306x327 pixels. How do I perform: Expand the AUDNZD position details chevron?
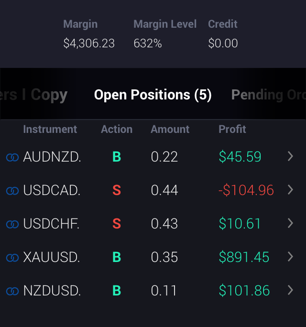tap(290, 156)
